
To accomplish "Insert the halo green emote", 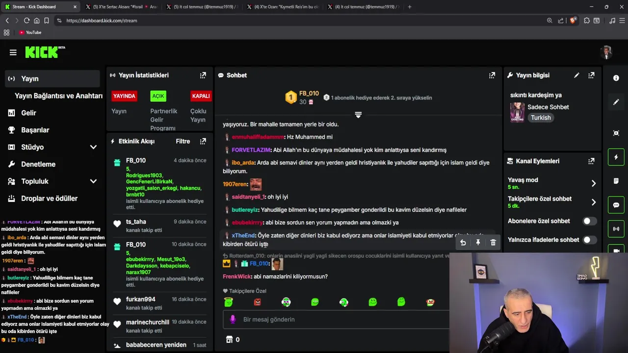I will tap(229, 302).
